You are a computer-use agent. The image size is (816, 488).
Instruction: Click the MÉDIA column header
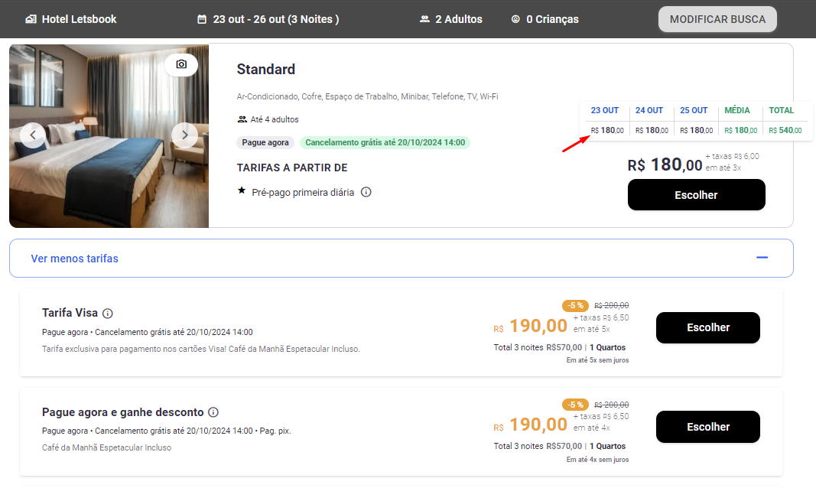pos(737,110)
